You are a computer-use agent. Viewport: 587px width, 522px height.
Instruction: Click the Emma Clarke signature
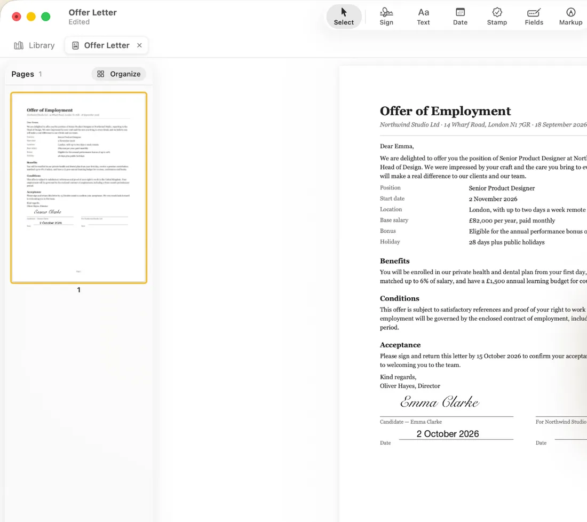440,402
